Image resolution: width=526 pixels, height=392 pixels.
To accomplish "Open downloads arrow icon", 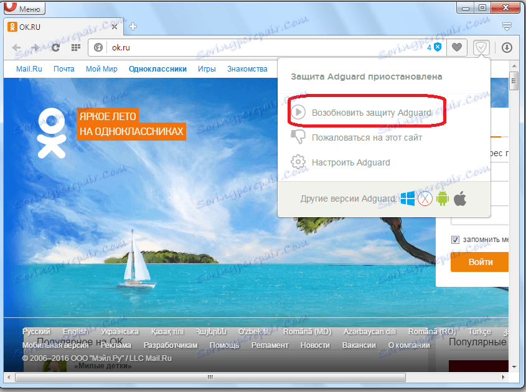I will (507, 48).
